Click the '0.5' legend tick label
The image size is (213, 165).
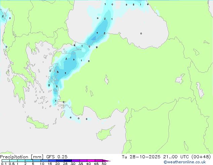point(12,164)
